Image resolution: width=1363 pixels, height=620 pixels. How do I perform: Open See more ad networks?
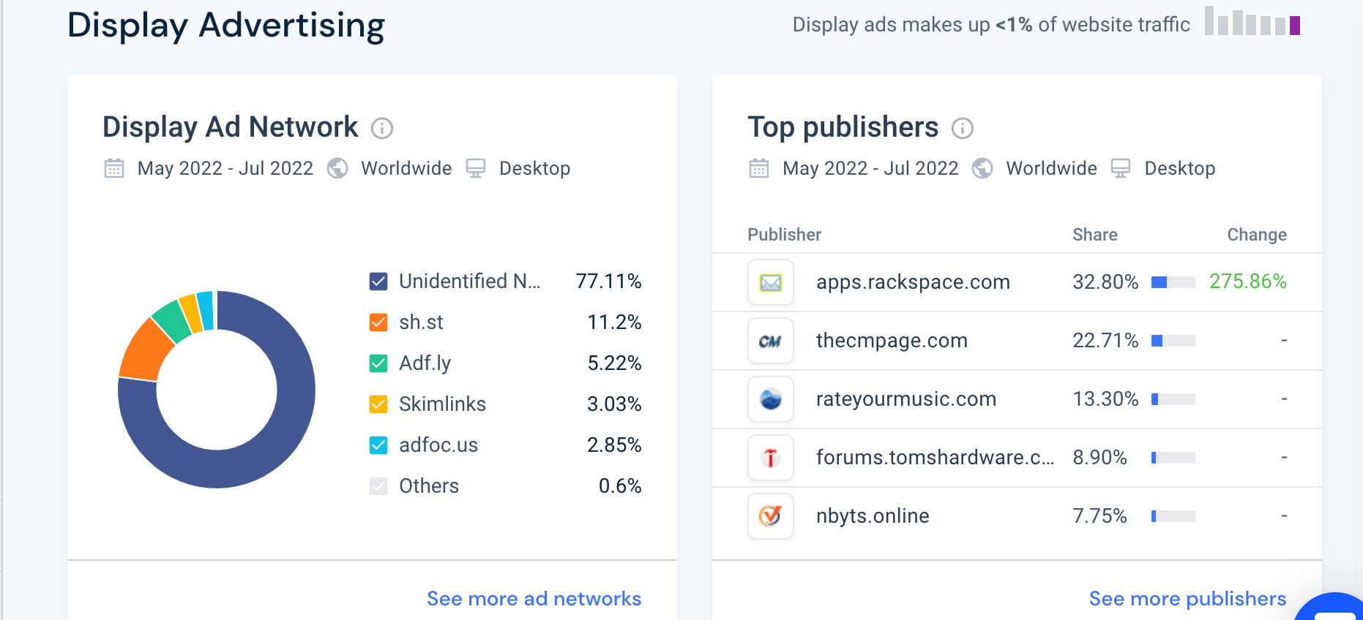tap(534, 599)
